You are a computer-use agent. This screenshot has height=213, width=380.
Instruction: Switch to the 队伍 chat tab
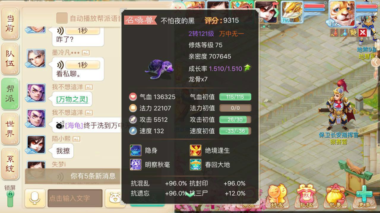pos(10,59)
